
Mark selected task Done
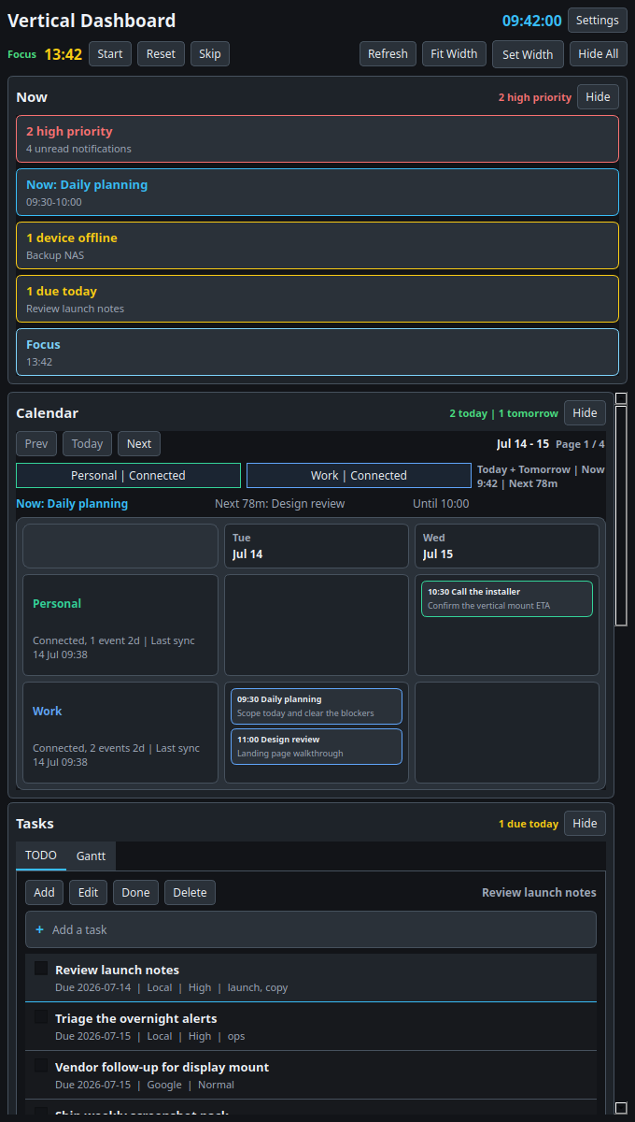135,893
